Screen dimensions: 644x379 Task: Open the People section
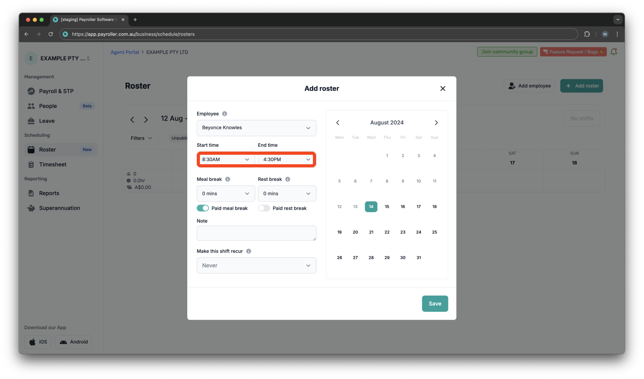click(x=60, y=106)
